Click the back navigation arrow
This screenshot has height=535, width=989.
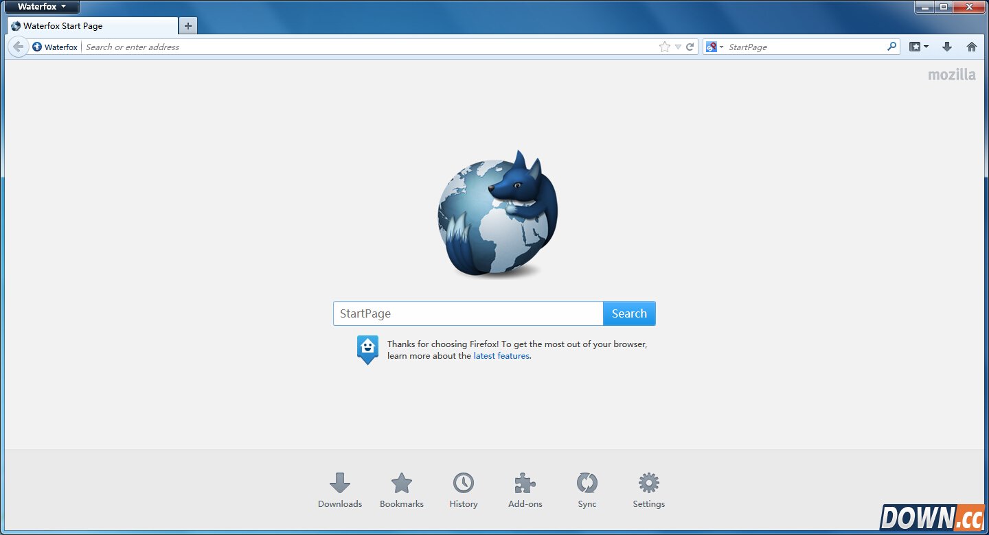[x=19, y=47]
